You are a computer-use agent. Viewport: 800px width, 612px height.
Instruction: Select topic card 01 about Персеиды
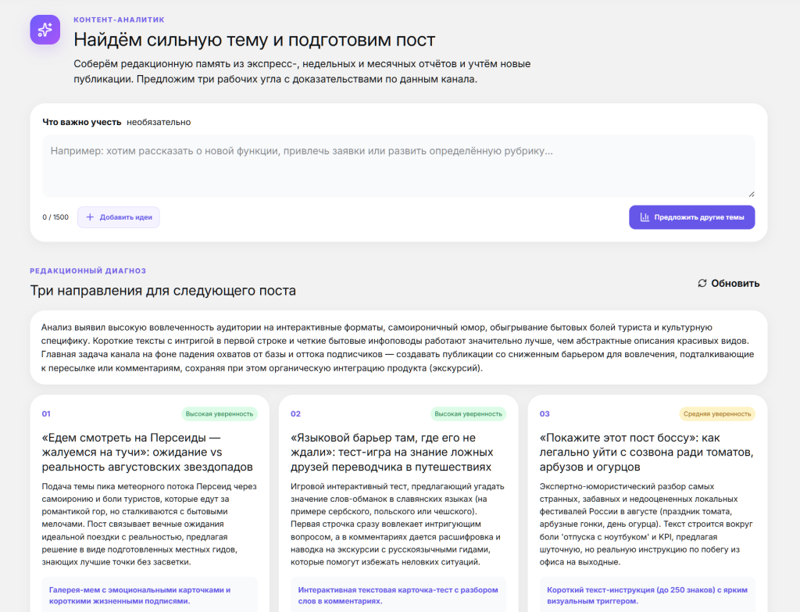[149, 503]
